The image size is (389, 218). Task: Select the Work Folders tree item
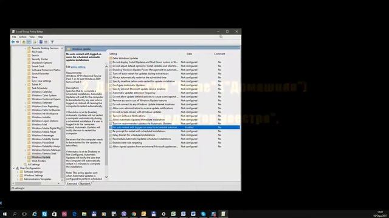[x=38, y=161]
